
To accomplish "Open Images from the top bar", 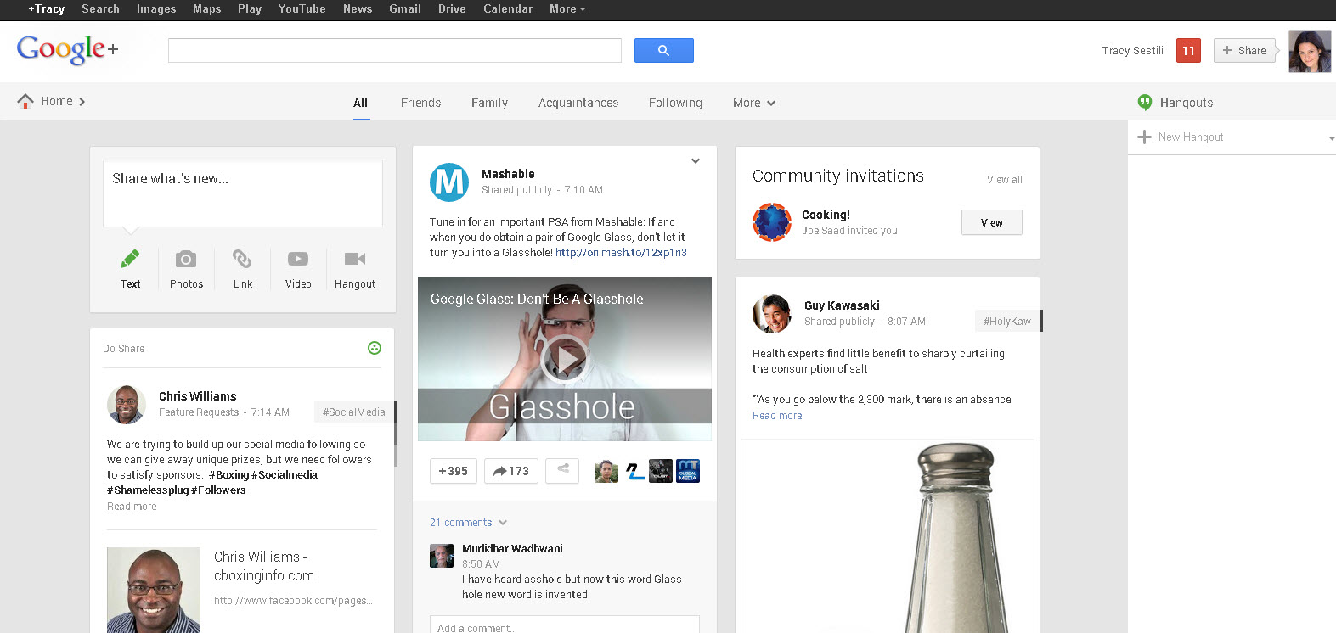I will click(156, 8).
